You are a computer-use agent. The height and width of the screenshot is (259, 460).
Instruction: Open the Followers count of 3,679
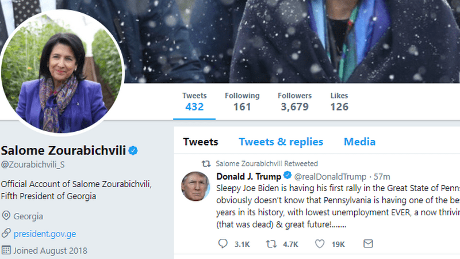pyautogui.click(x=294, y=101)
